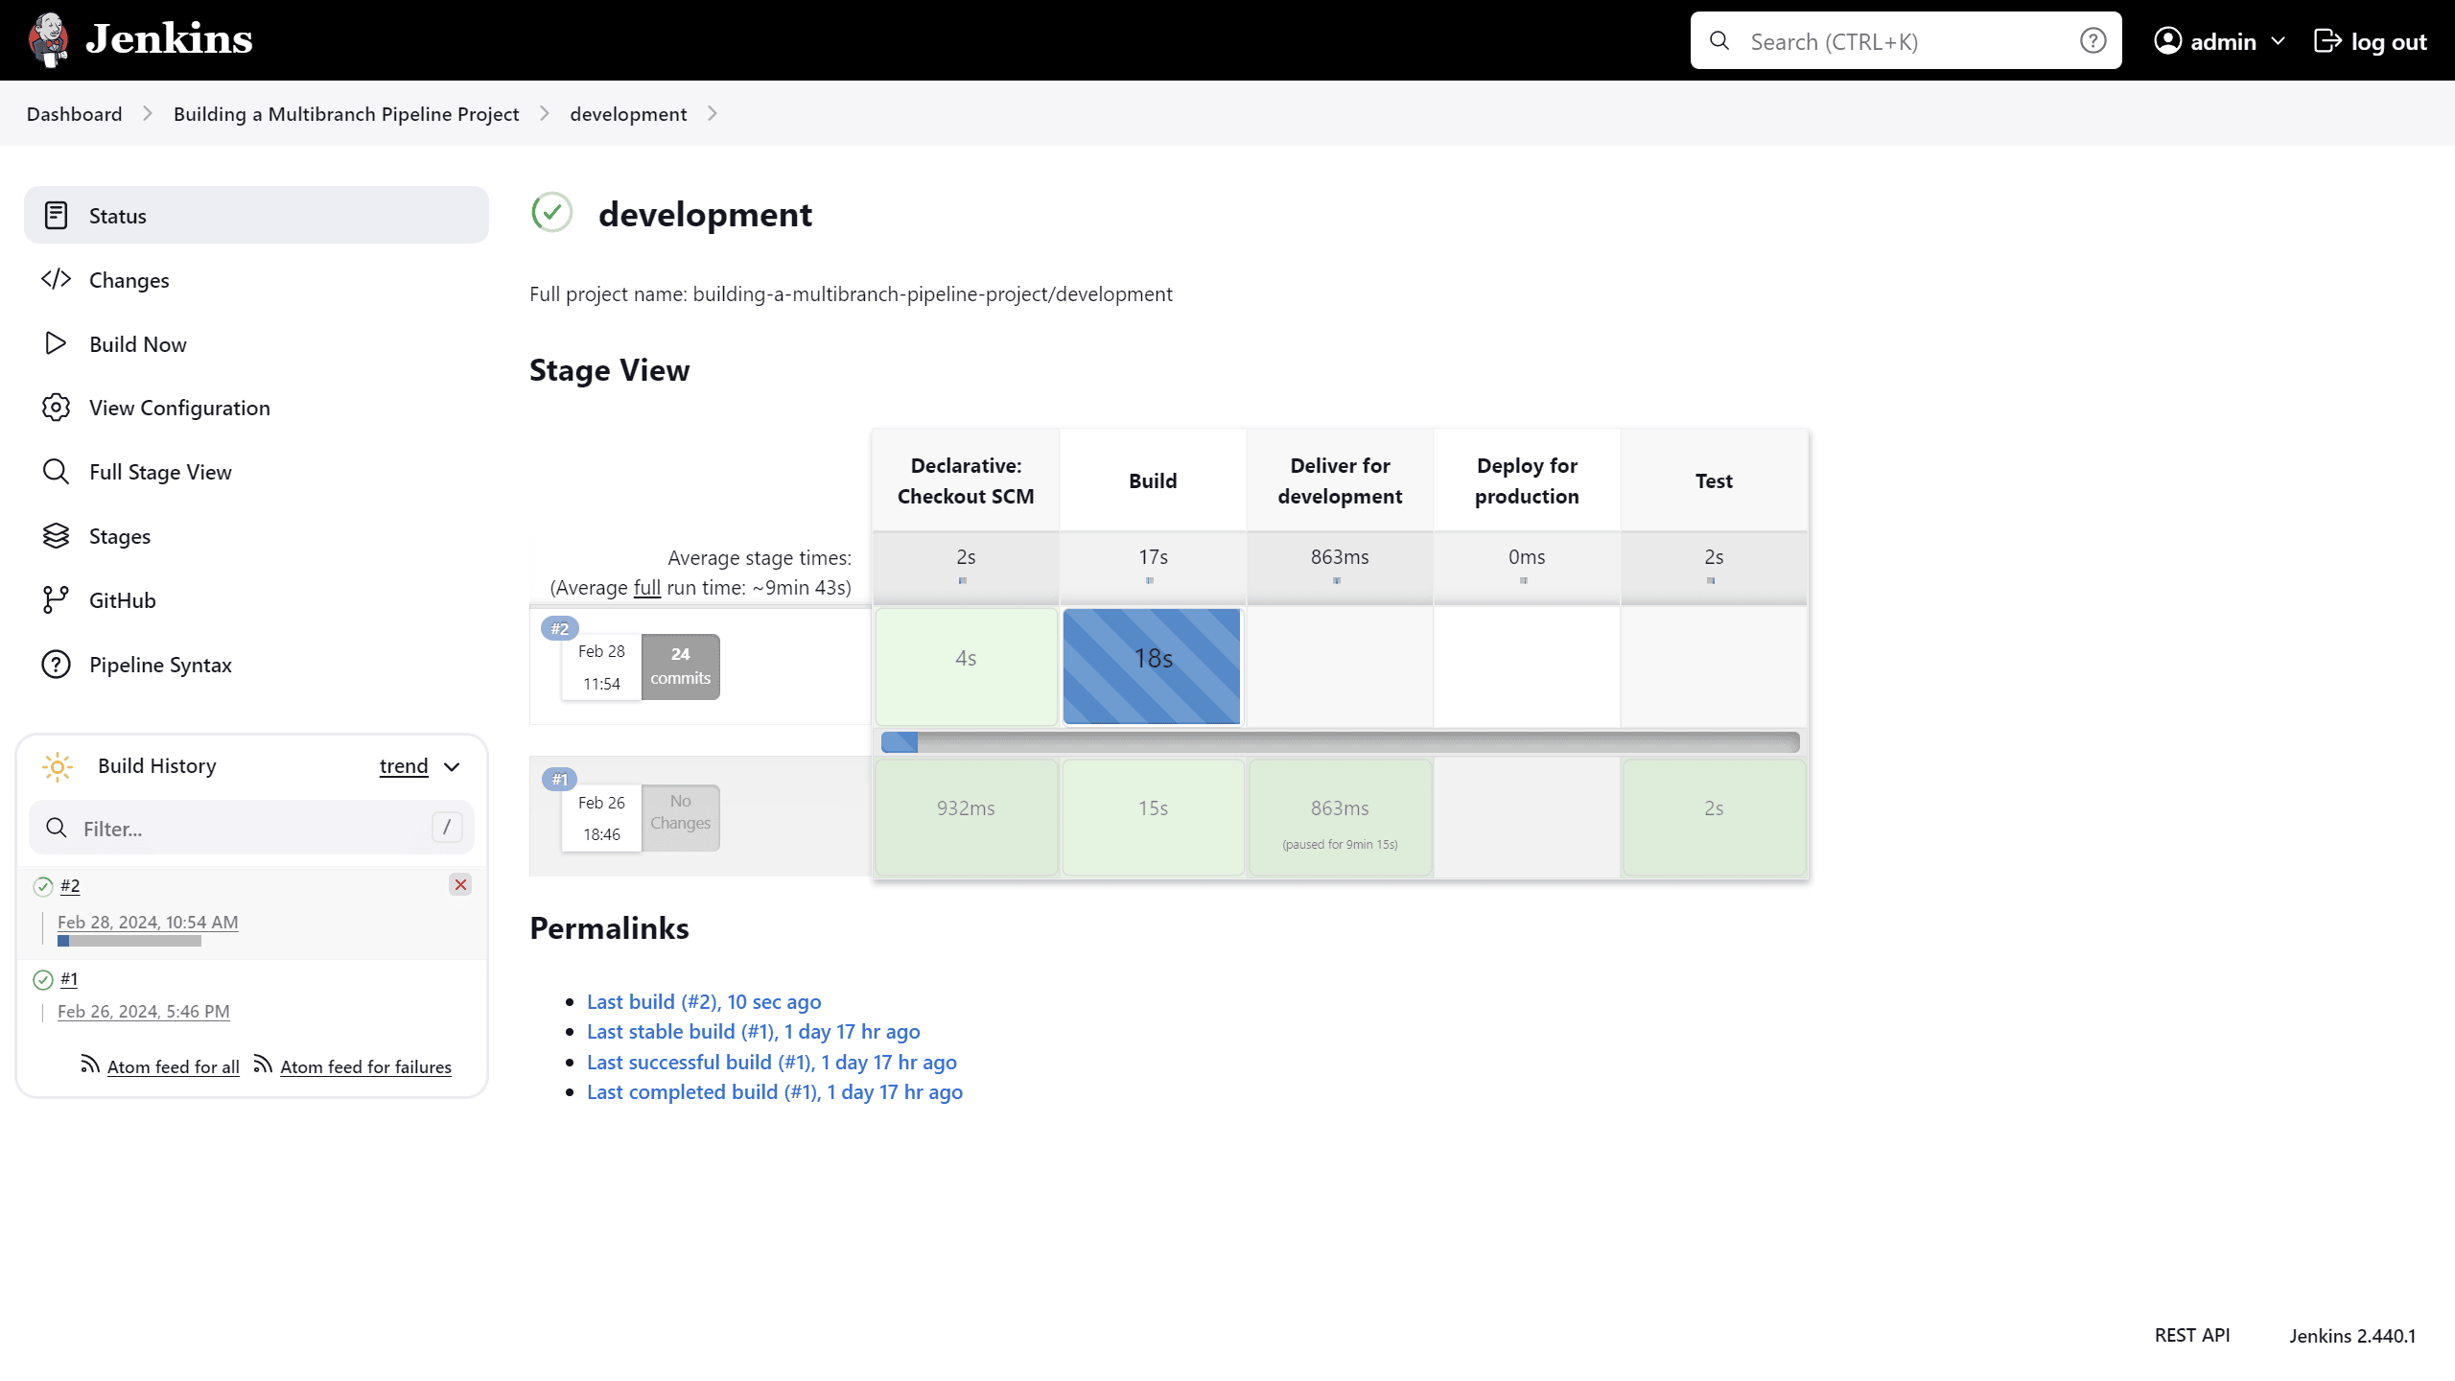
Task: Click the REST API link
Action: tap(2192, 1334)
